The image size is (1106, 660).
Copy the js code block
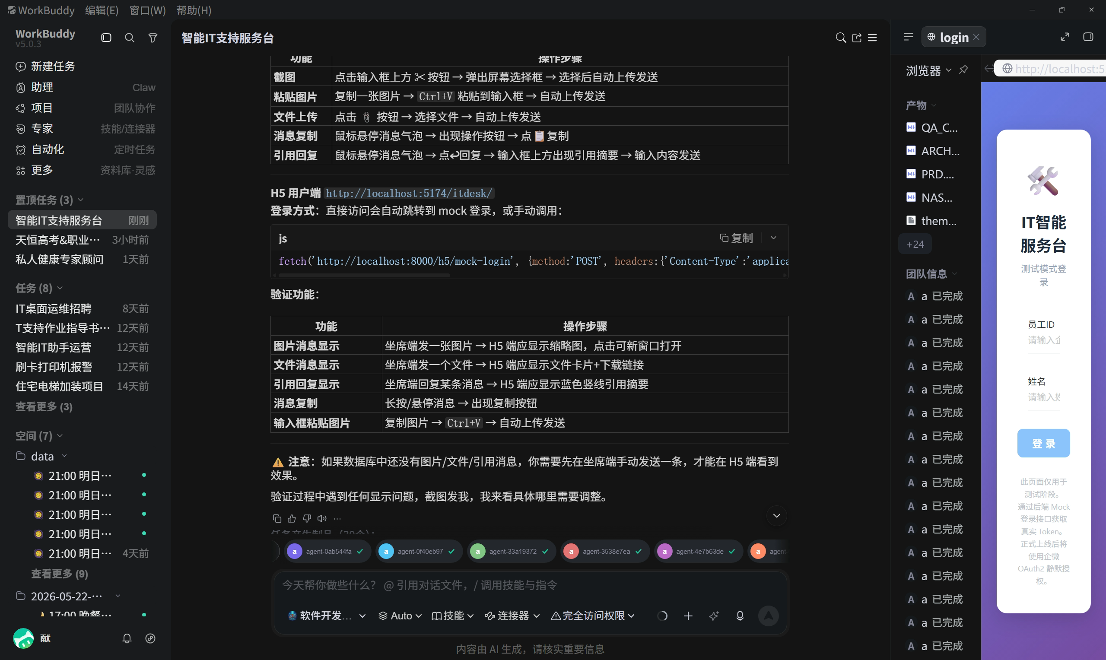point(737,238)
